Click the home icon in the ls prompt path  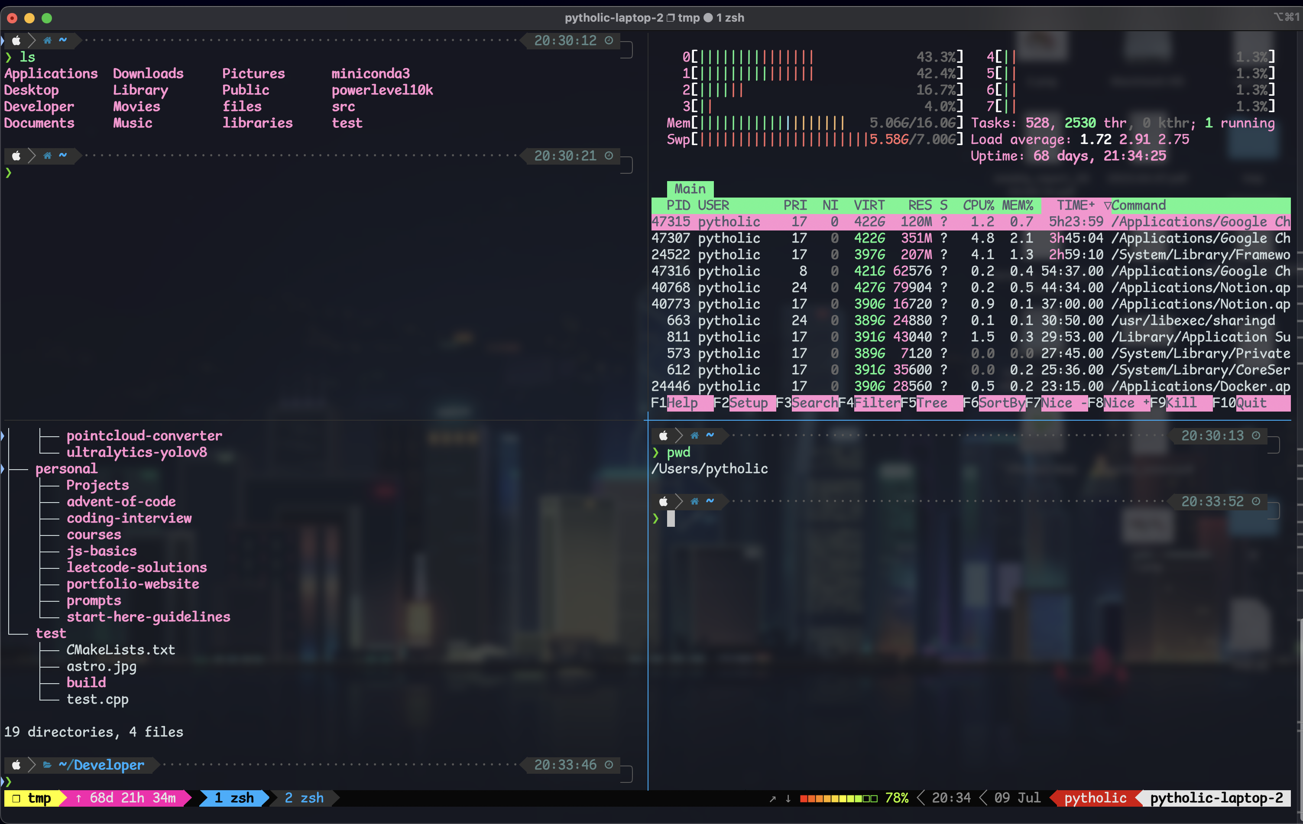pos(47,40)
